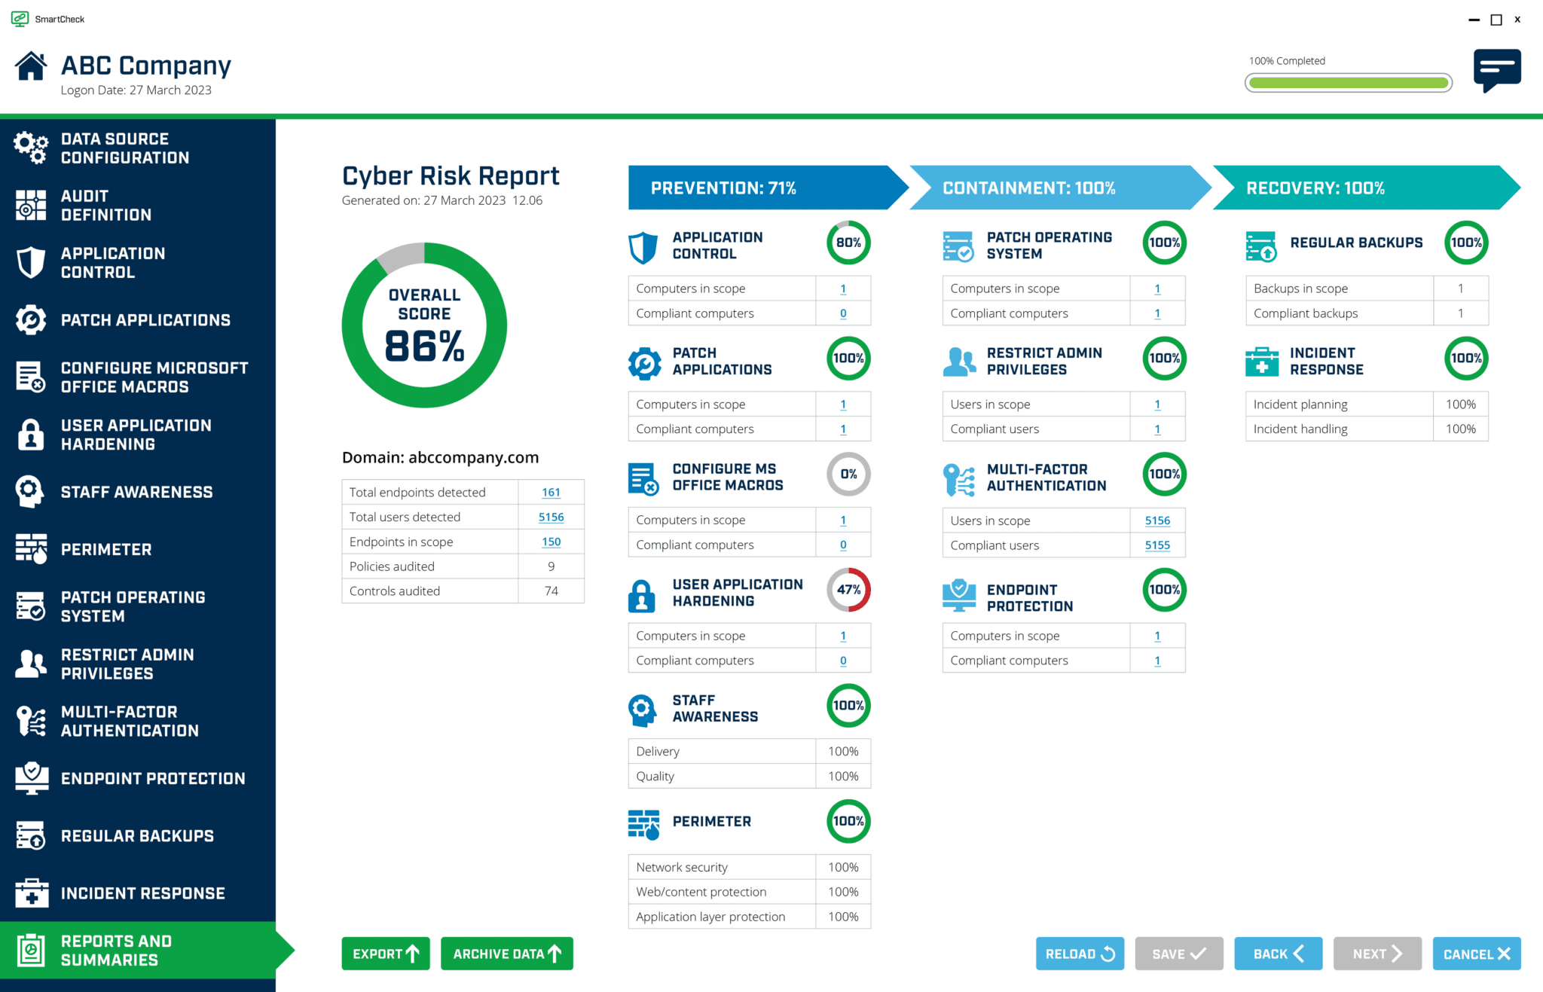
Task: Select the Application Control shield icon
Action: click(x=30, y=262)
